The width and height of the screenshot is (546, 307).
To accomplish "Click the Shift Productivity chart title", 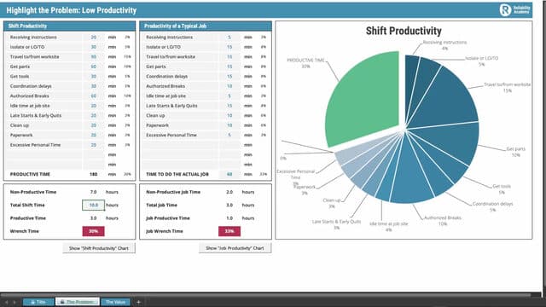I will [404, 31].
